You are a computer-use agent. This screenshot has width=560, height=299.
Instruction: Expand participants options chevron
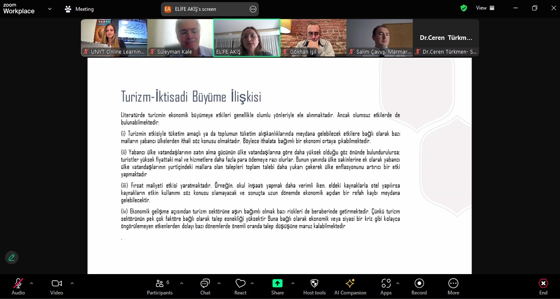182,283
